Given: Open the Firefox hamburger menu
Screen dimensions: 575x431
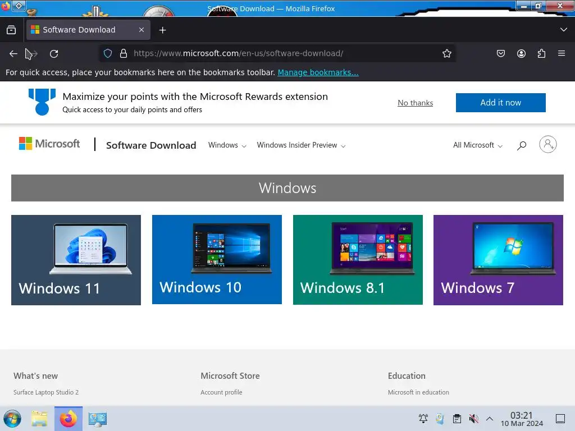Looking at the screenshot, I should point(562,53).
